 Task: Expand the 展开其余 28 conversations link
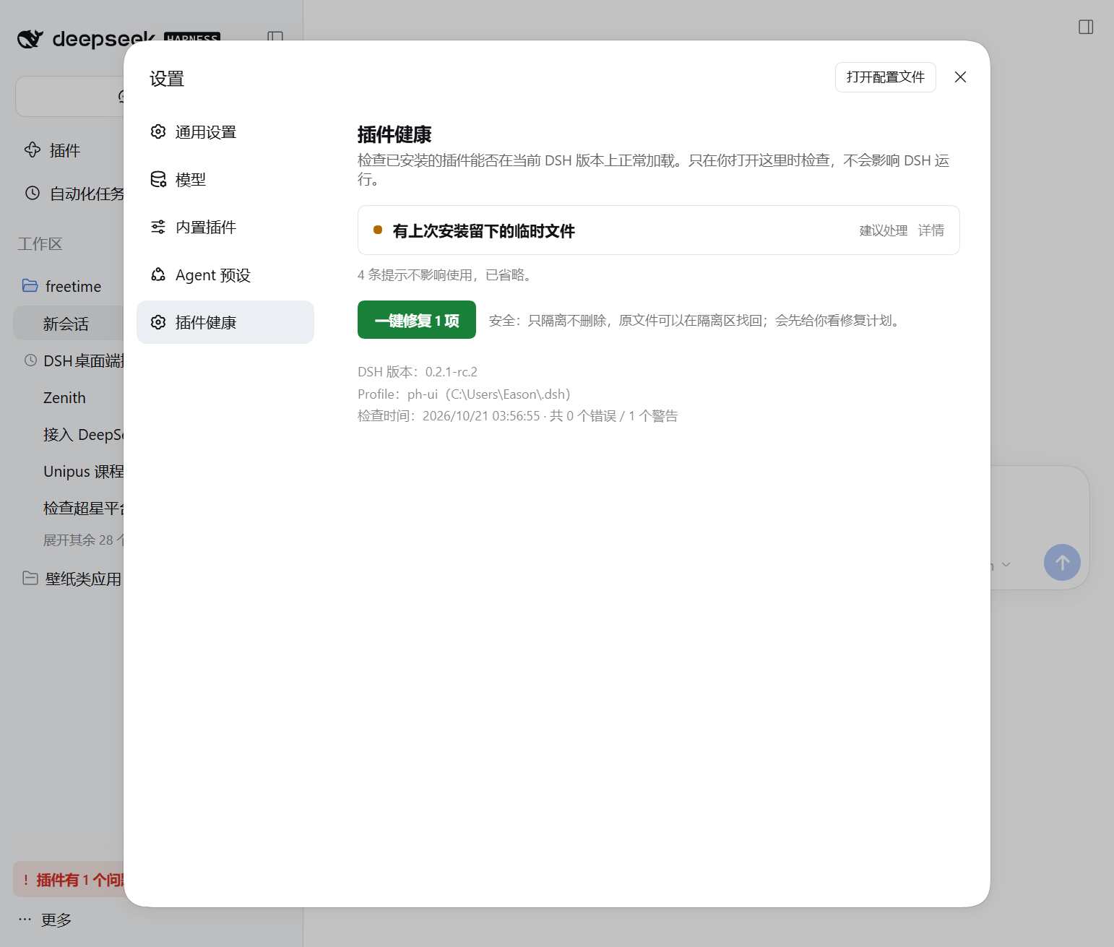83,540
